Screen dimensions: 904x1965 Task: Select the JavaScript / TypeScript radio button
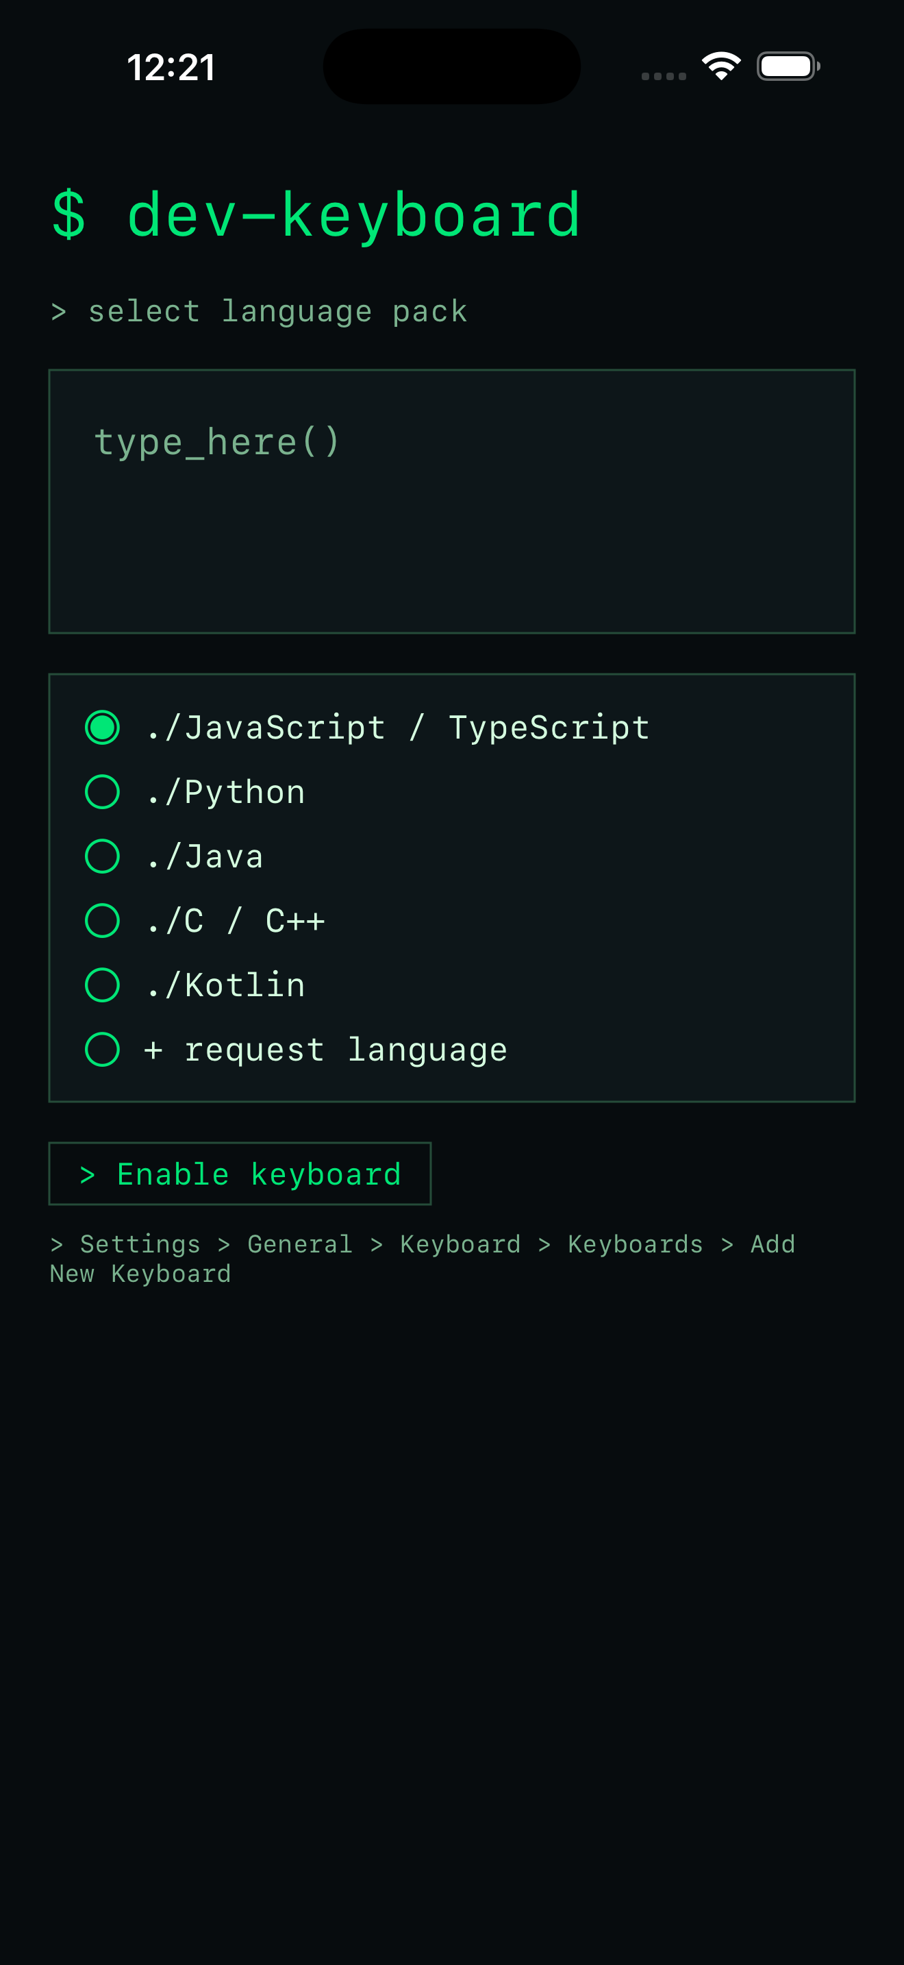pos(102,727)
